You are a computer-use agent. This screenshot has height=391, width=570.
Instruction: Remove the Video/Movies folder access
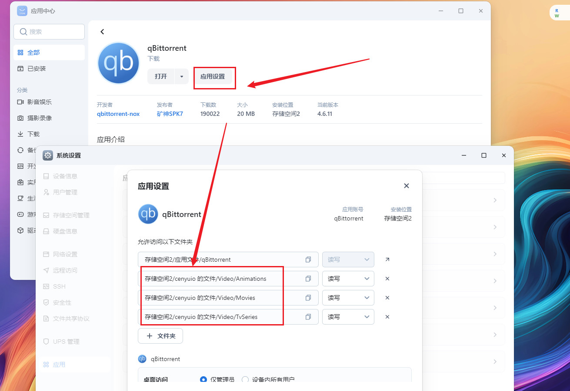click(387, 298)
